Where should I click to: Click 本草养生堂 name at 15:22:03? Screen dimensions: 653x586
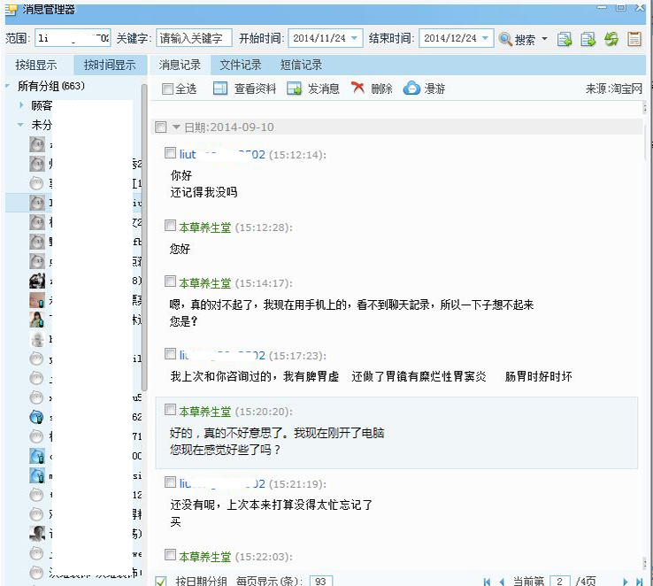[x=205, y=557]
